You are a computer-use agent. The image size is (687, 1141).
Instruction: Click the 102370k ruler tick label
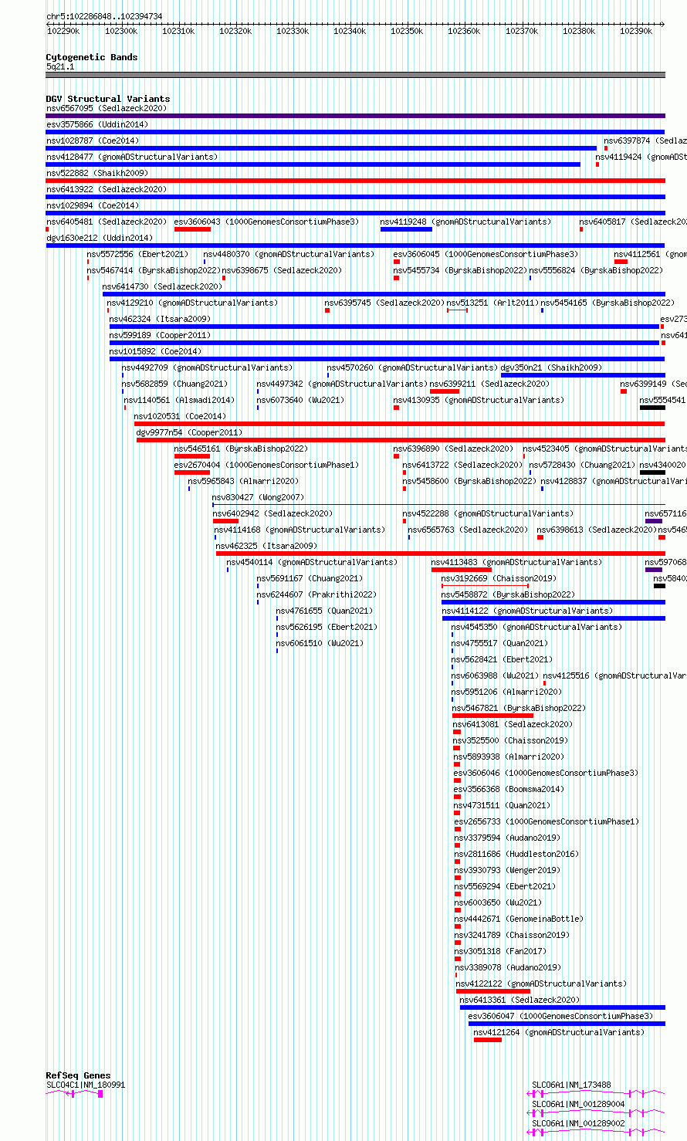(522, 31)
